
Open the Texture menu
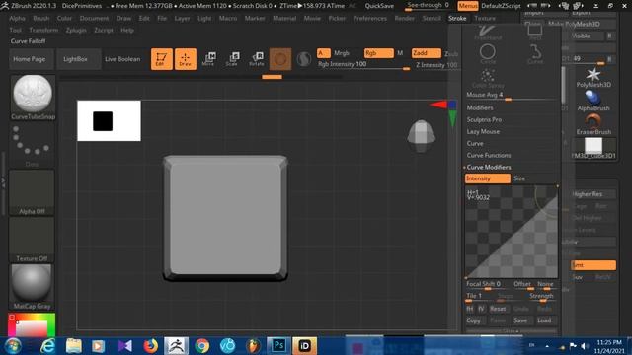pos(485,18)
